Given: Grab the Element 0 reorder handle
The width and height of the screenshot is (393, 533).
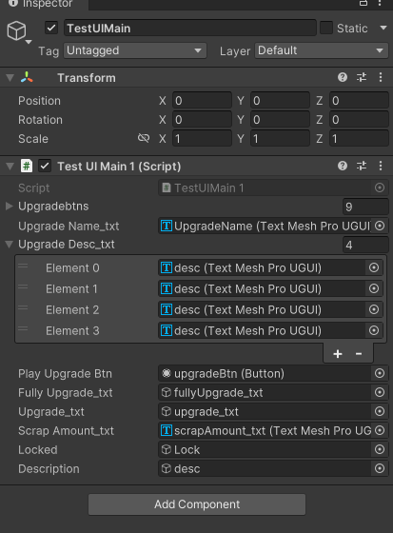Looking at the screenshot, I should 23,266.
